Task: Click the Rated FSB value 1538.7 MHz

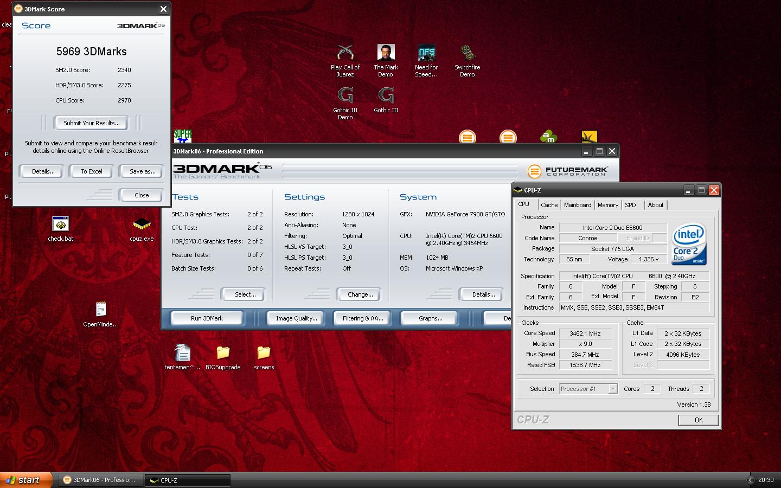Action: (585, 365)
